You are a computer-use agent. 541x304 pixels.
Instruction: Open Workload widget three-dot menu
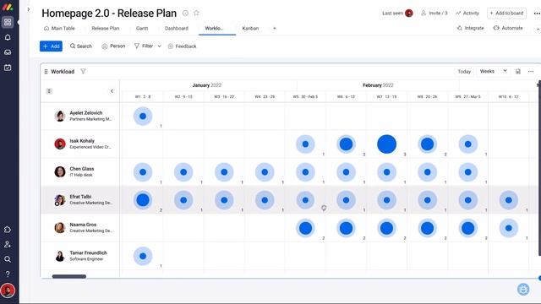(531, 71)
